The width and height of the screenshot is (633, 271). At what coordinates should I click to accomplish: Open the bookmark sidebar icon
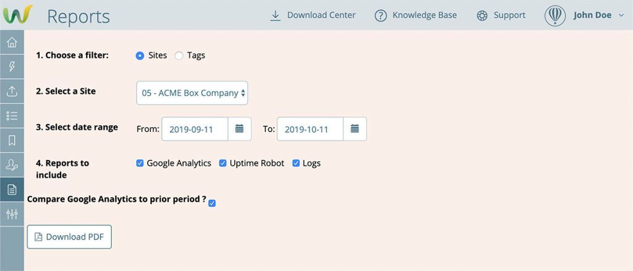tap(12, 140)
